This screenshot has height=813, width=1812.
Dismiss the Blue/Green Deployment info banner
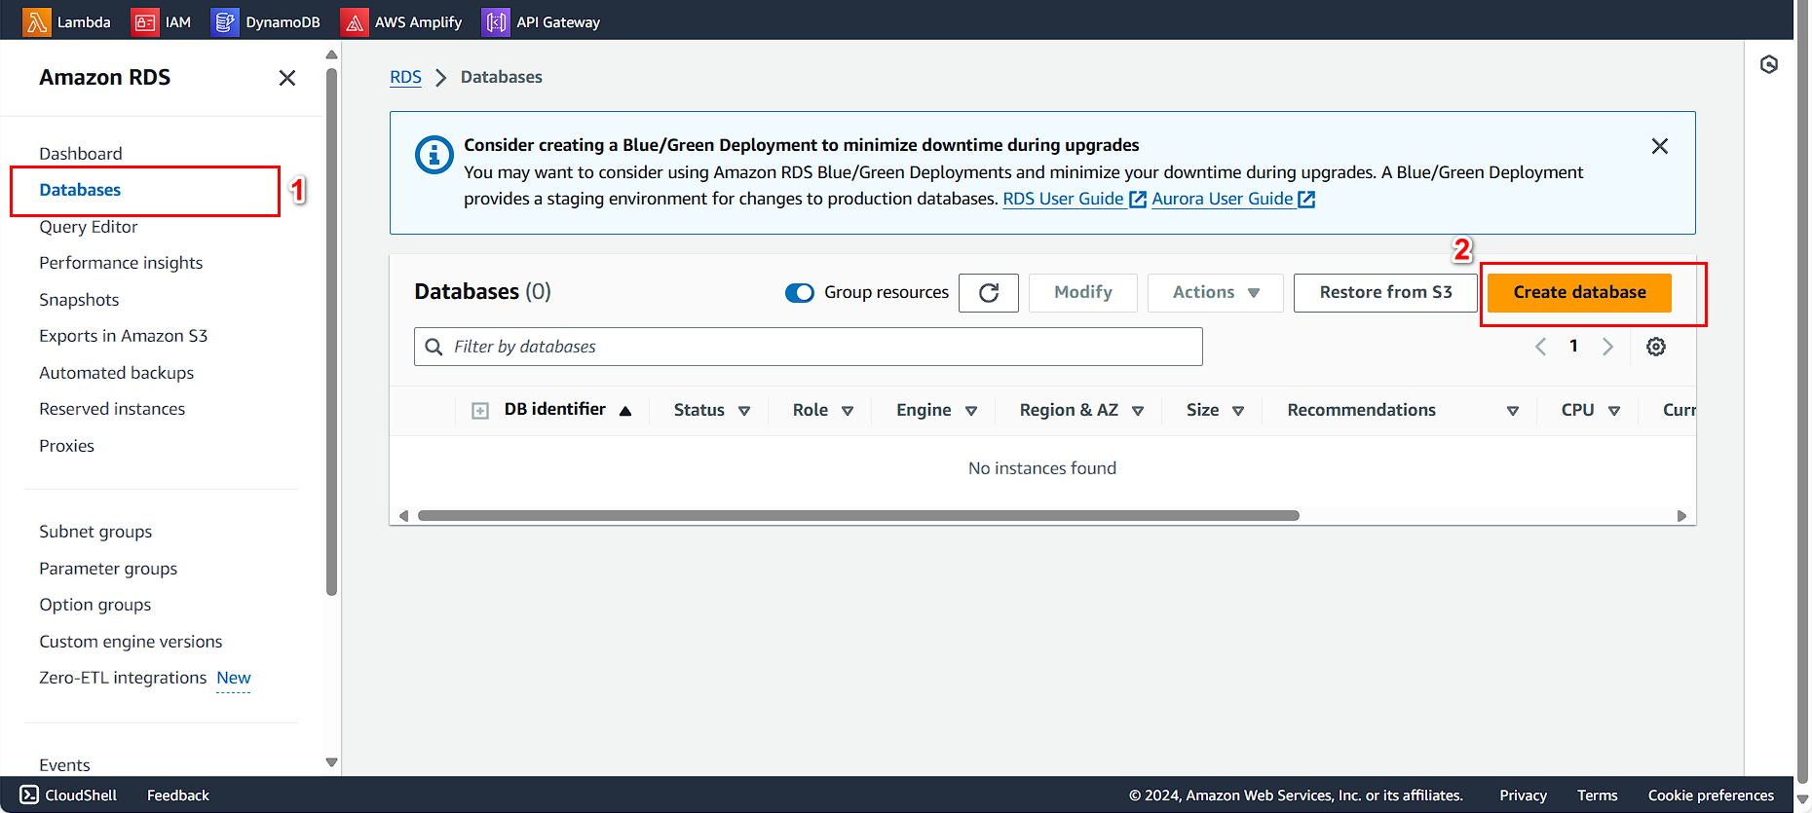tap(1660, 146)
